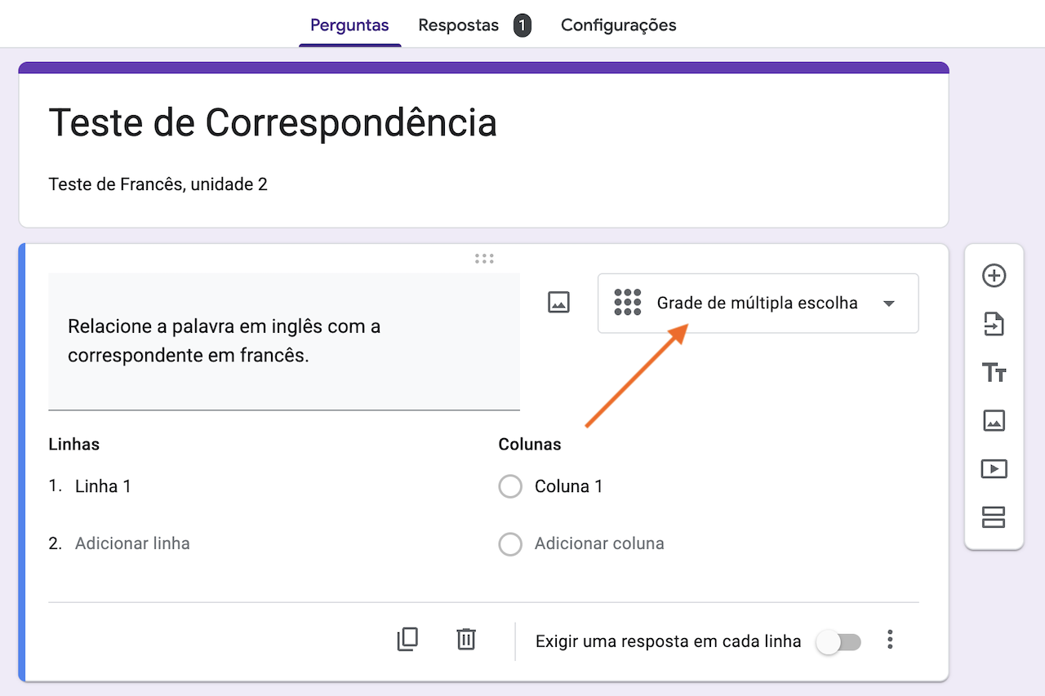Select the Coluna 1 radio button

[x=510, y=486]
